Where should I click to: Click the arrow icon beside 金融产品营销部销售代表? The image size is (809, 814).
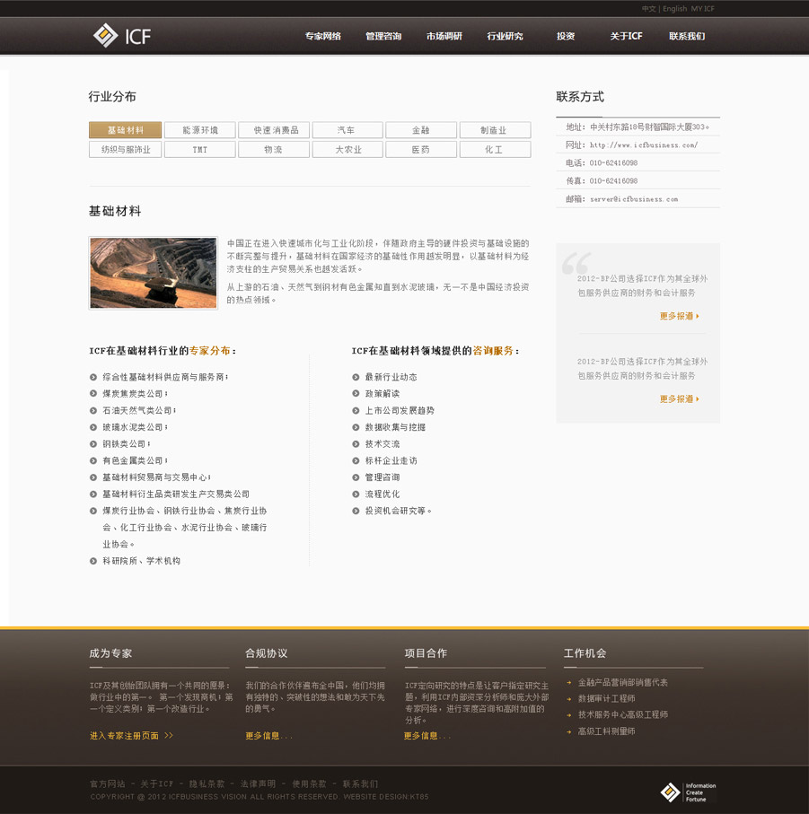pyautogui.click(x=568, y=683)
